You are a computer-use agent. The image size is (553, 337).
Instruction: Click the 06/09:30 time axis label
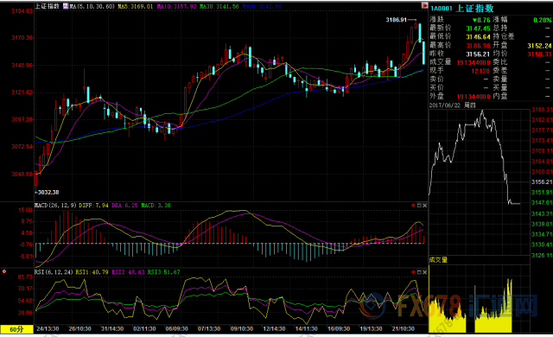click(177, 329)
